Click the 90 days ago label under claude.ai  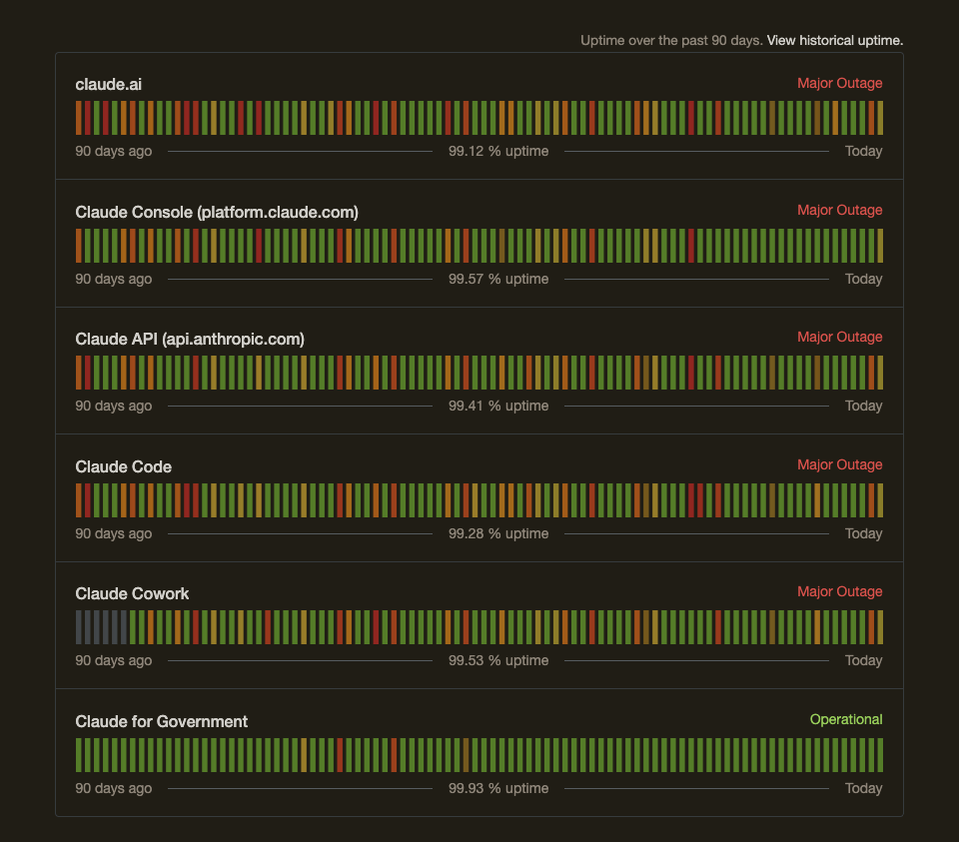point(114,151)
